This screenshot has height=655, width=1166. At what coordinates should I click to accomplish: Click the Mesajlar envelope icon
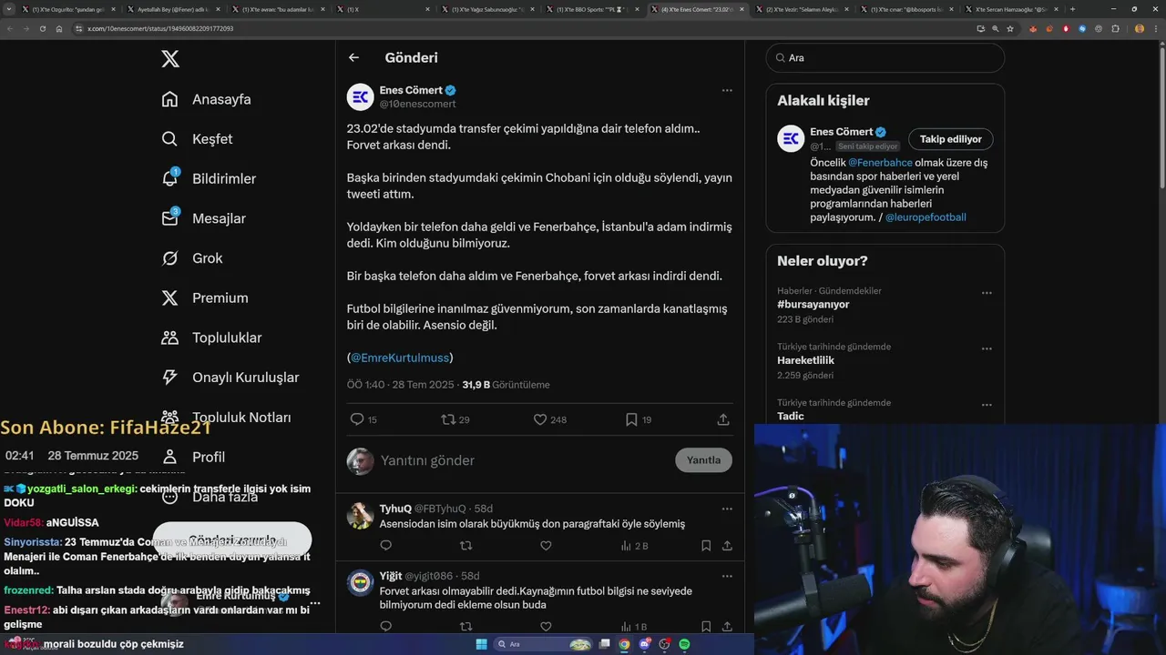(169, 218)
